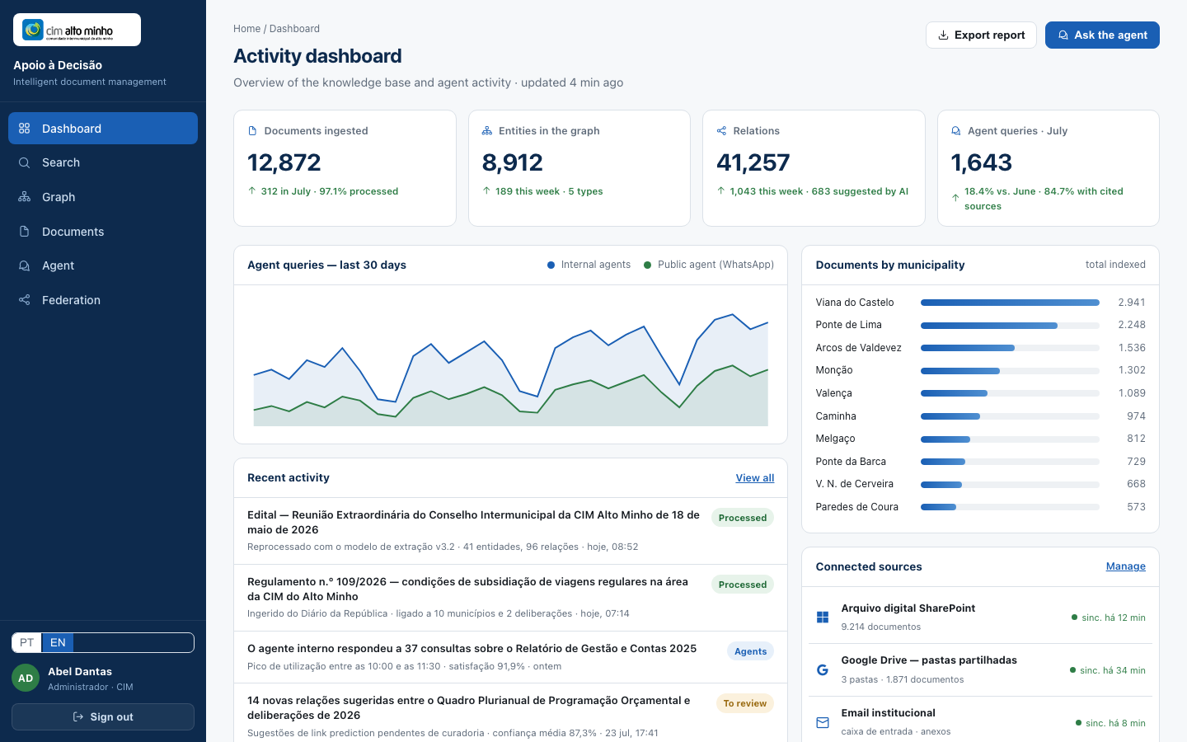Viewport: 1187px width, 742px height.
Task: Click the Entities in the graph card icon
Action: (x=487, y=131)
